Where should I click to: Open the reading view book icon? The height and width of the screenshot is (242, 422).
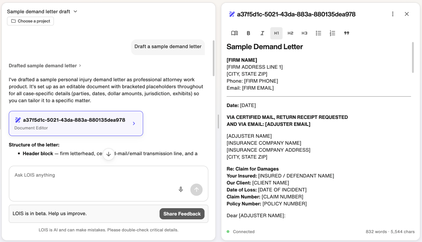point(234,33)
